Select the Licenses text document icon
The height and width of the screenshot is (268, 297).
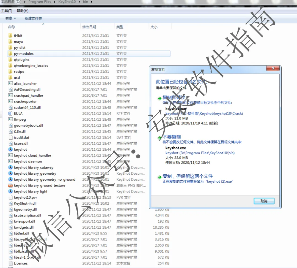10,263
